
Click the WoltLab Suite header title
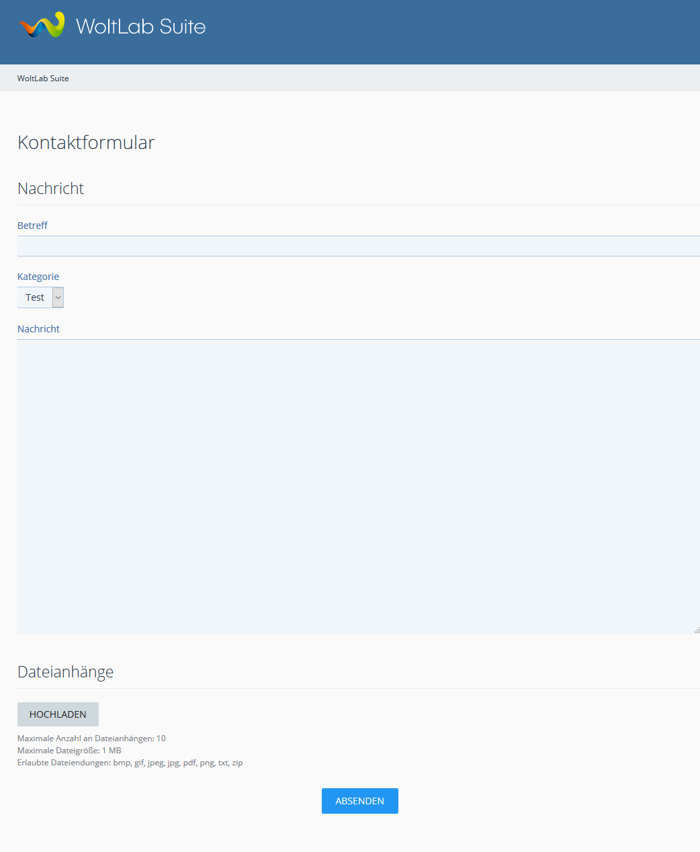click(x=140, y=26)
